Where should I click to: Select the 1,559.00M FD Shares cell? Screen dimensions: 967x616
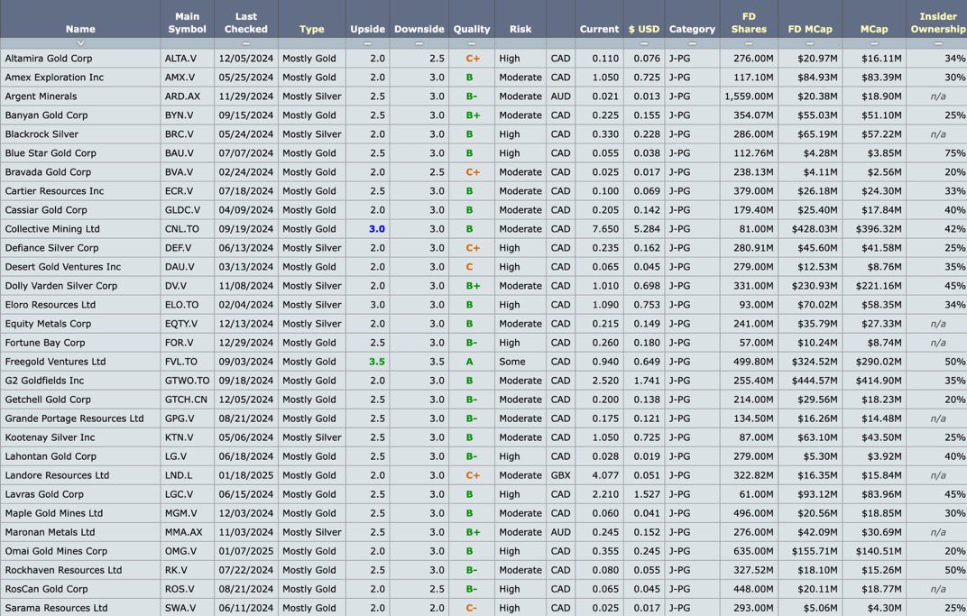[x=749, y=97]
